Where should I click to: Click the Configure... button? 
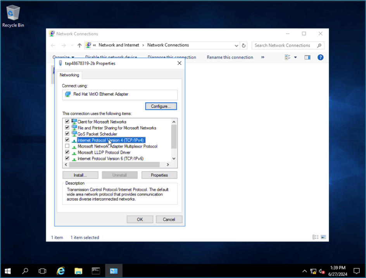coord(161,106)
